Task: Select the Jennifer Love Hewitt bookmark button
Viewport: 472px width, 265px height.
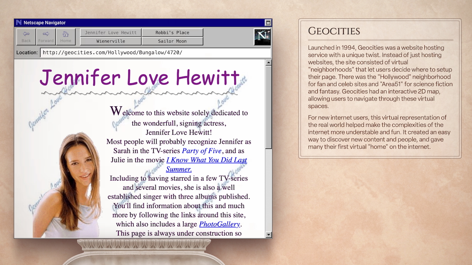Action: point(111,33)
